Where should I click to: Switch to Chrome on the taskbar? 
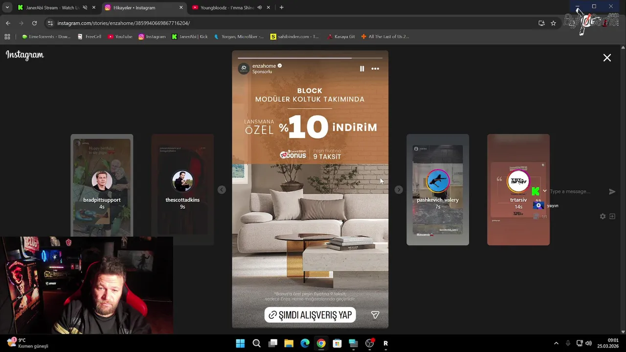tap(321, 343)
